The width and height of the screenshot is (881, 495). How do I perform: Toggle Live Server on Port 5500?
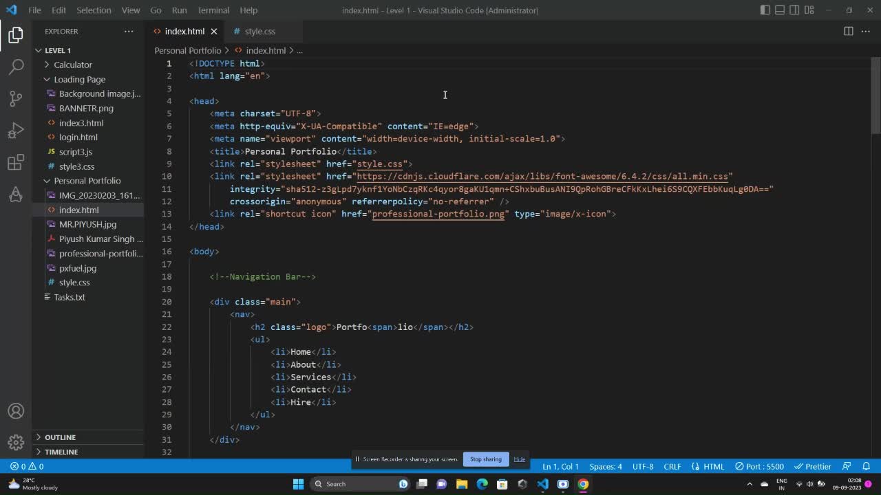(759, 466)
